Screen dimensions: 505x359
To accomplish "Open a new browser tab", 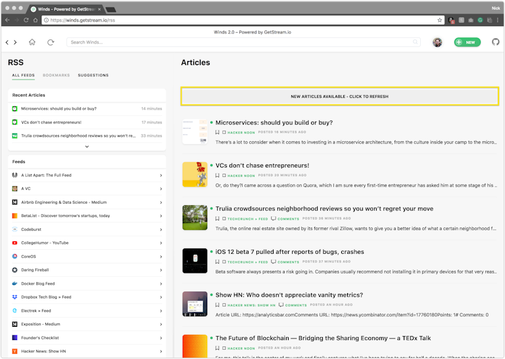I will 110,10.
